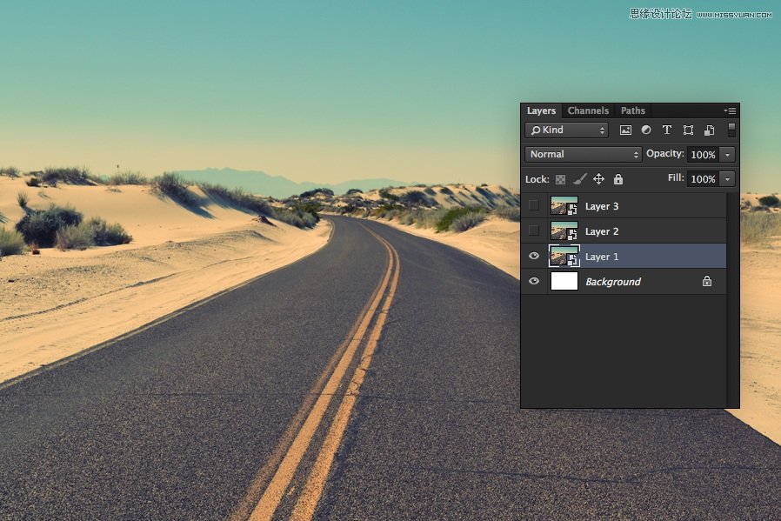Hide the Background layer eye icon

(534, 282)
